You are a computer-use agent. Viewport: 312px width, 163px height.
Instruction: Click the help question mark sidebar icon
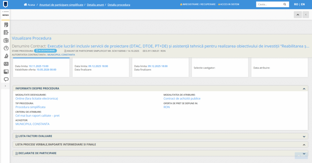pos(6,48)
